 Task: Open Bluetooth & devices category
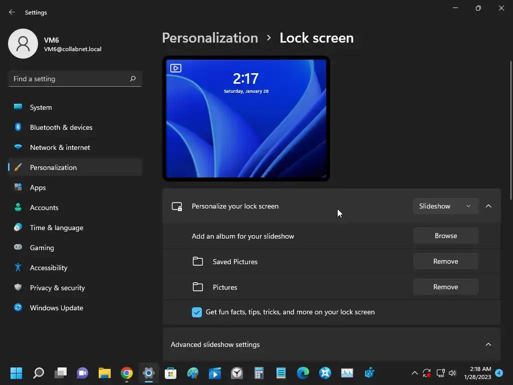[x=75, y=127]
